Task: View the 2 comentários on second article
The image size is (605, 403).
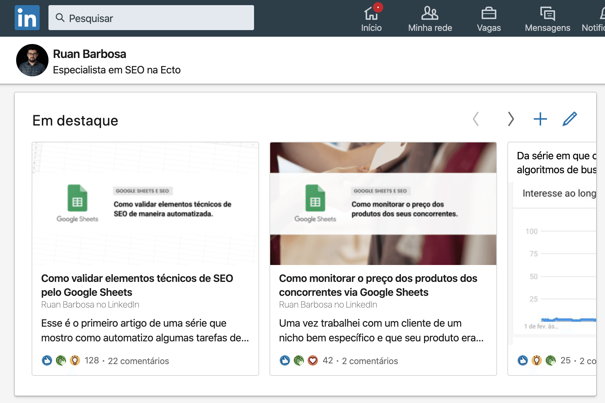Action: (x=370, y=361)
